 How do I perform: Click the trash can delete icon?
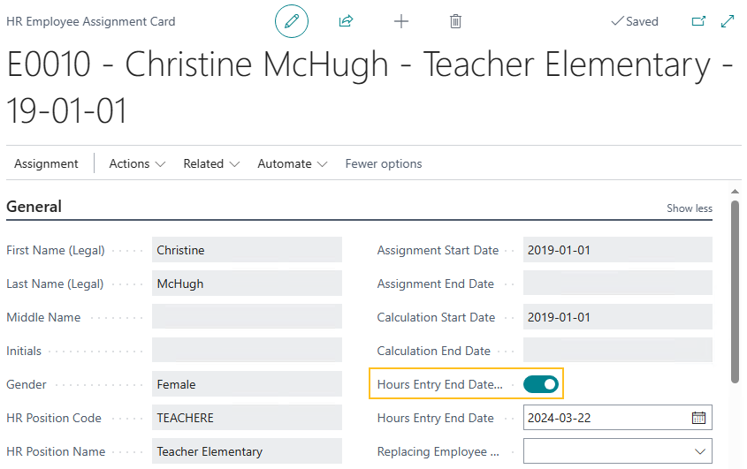point(455,21)
